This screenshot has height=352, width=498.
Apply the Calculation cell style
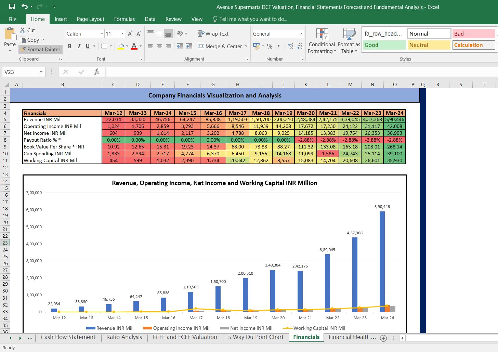tap(474, 45)
